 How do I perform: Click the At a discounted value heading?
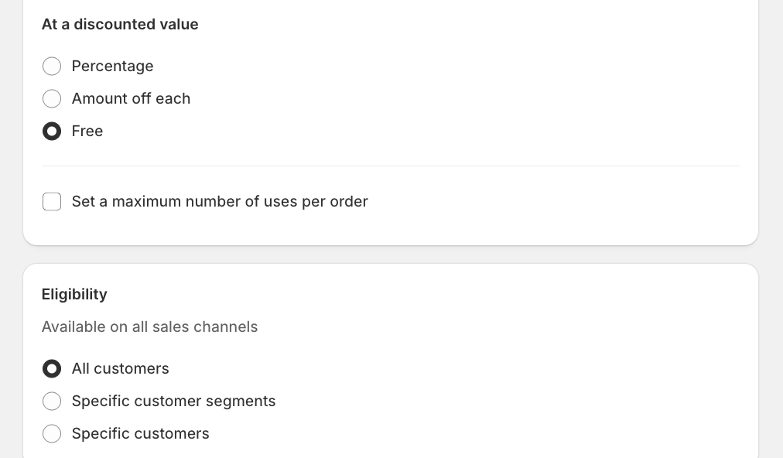(x=120, y=24)
